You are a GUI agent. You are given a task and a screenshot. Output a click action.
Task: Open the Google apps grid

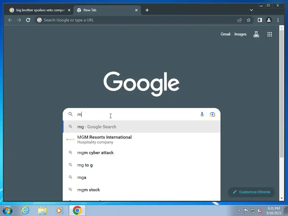[x=270, y=34]
